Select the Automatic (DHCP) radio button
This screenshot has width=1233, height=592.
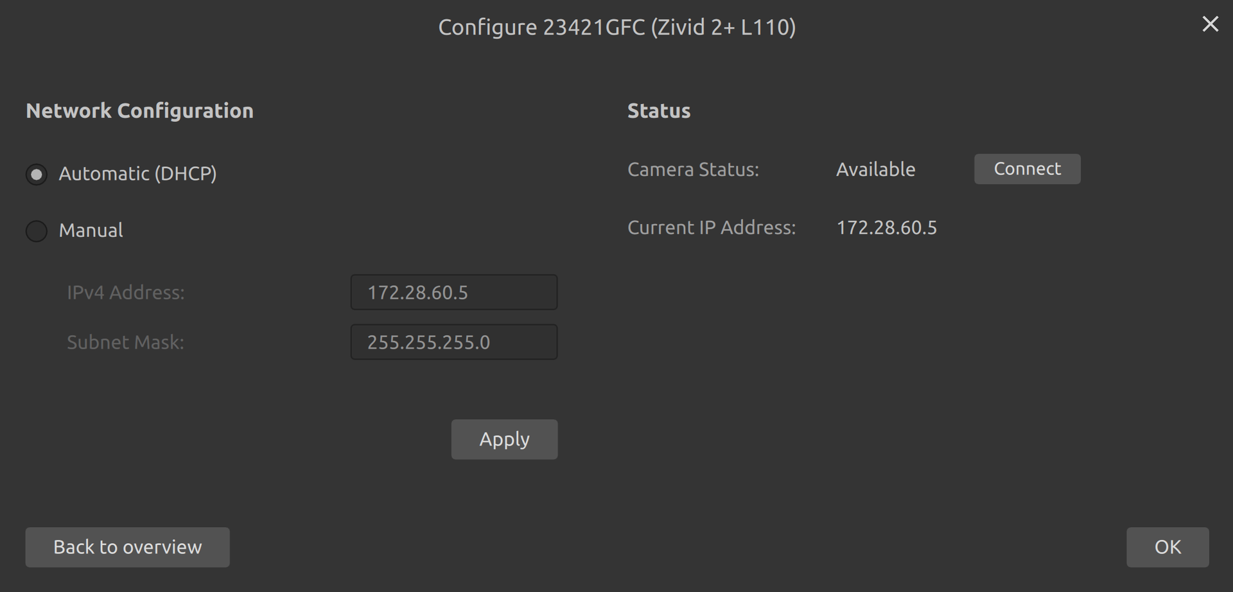(x=37, y=174)
